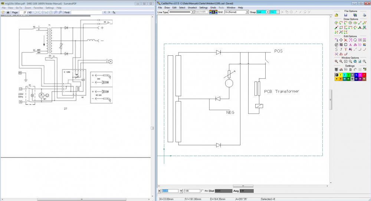The width and height of the screenshot is (371, 201).
Task: Click Undo in the CadStd menu bar
Action: point(213,7)
